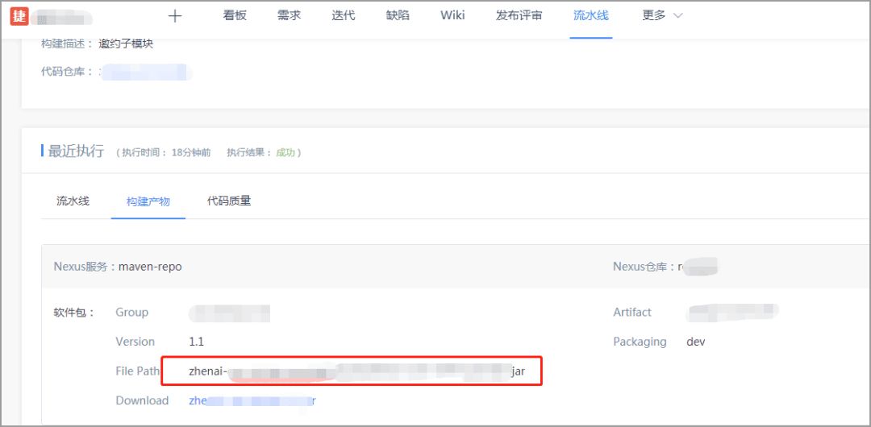Go to the 缺陷 tab
The image size is (871, 427).
398,15
